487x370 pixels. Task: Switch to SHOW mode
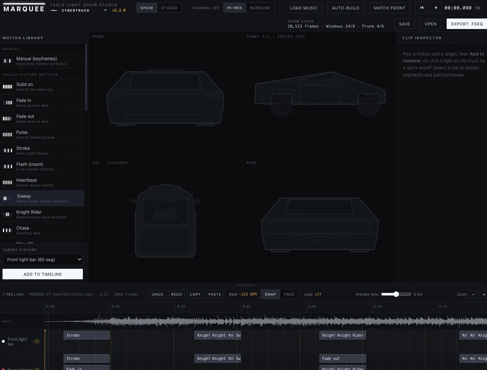point(147,8)
